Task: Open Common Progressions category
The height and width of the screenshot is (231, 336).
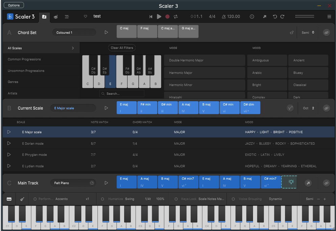Action: [x=41, y=59]
